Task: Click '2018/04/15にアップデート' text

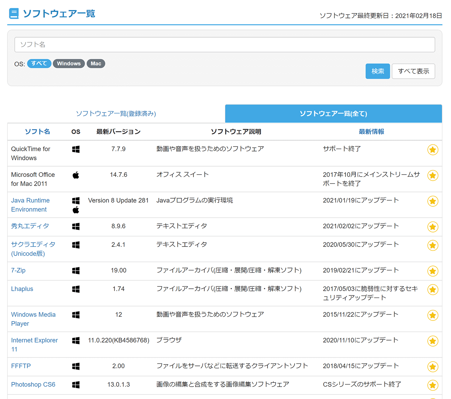Action: pos(361,366)
